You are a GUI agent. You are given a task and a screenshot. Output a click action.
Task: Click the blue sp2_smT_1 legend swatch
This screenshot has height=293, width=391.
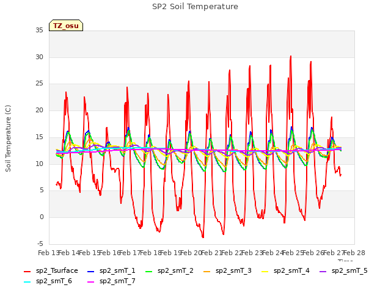click(91, 271)
